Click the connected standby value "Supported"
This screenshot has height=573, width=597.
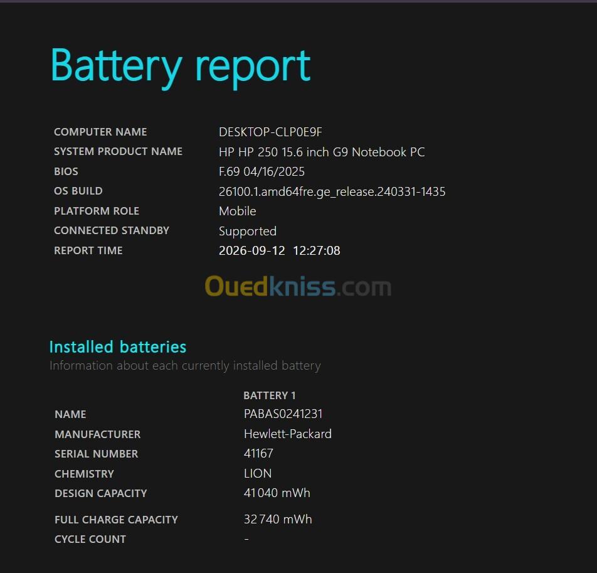[248, 231]
